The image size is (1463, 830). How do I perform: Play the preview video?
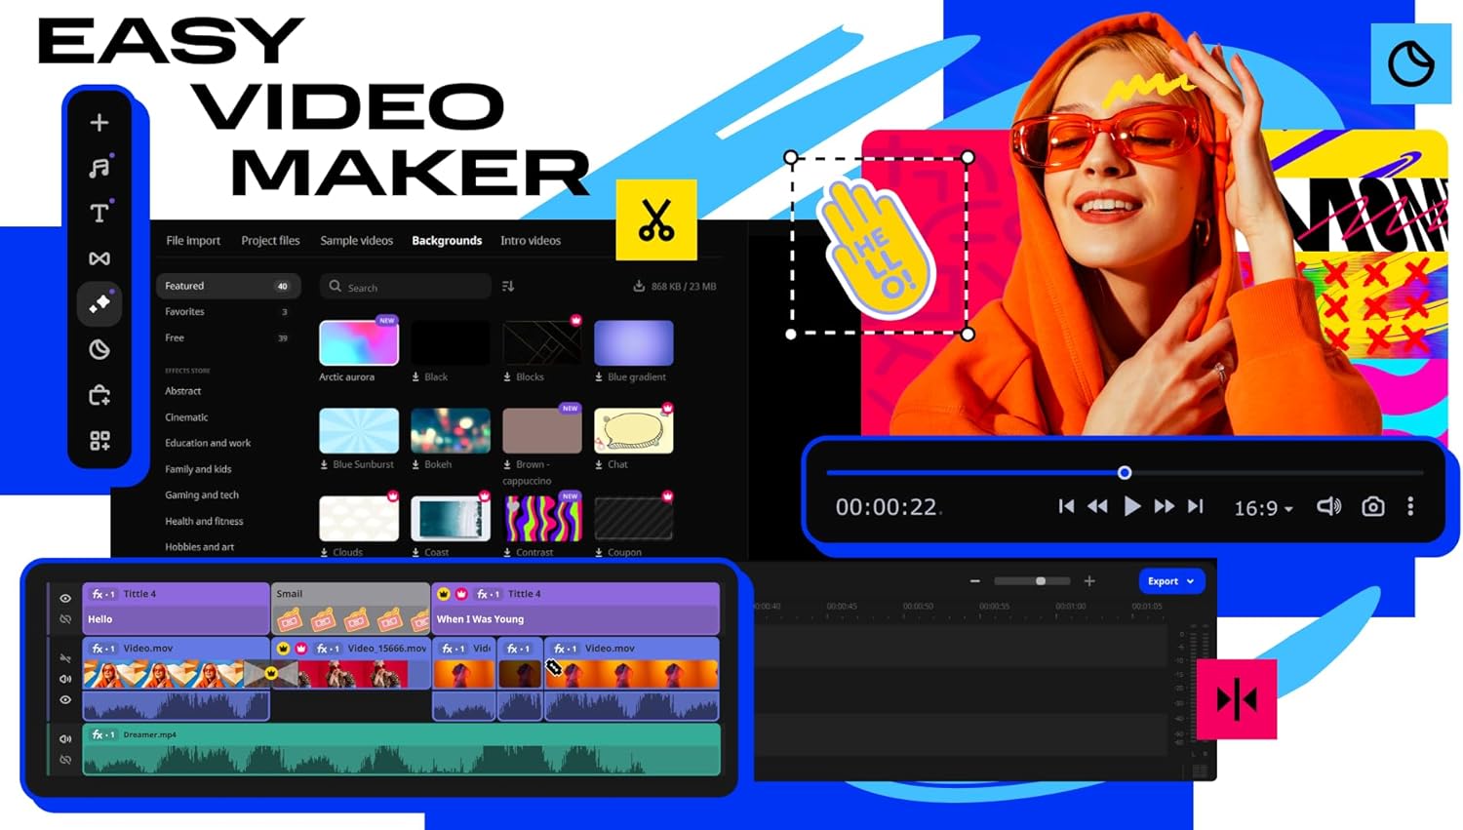tap(1131, 506)
